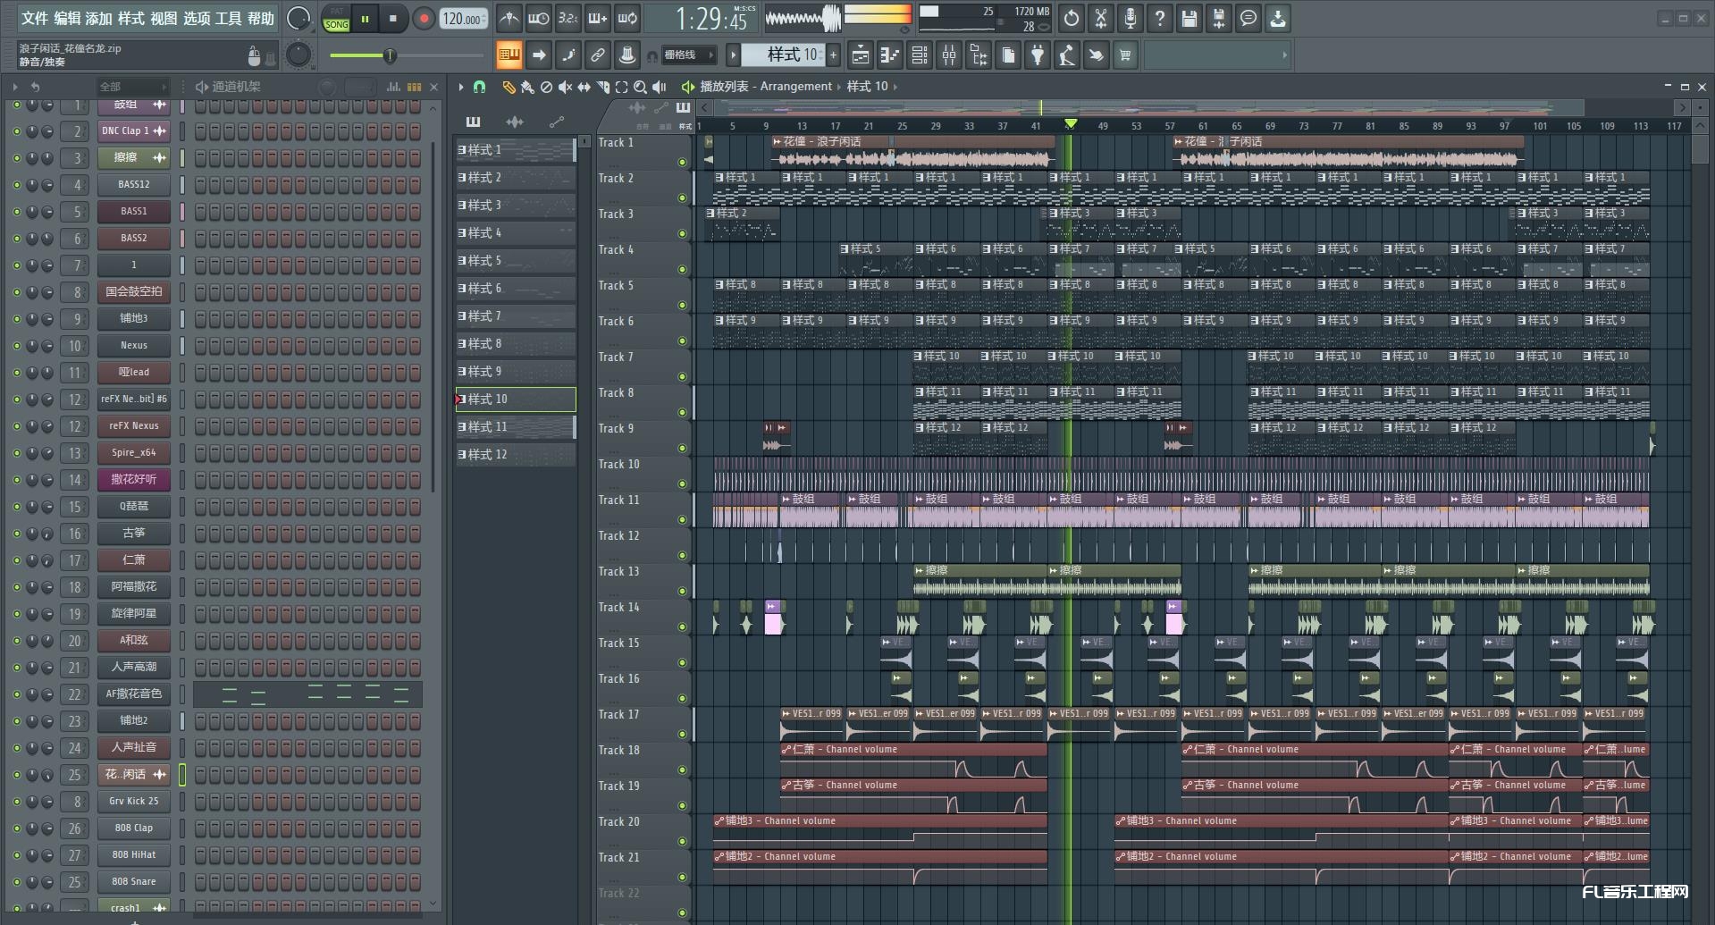The height and width of the screenshot is (925, 1715).
Task: Select the pencil draw tool in playlist
Action: (x=509, y=87)
